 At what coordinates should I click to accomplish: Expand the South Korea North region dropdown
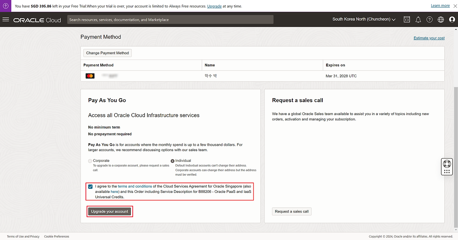coord(364,19)
